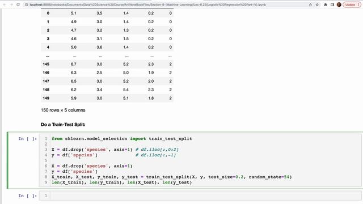Click index label 0 in the dataframe
Image resolution: width=363 pixels, height=204 pixels.
(48, 13)
